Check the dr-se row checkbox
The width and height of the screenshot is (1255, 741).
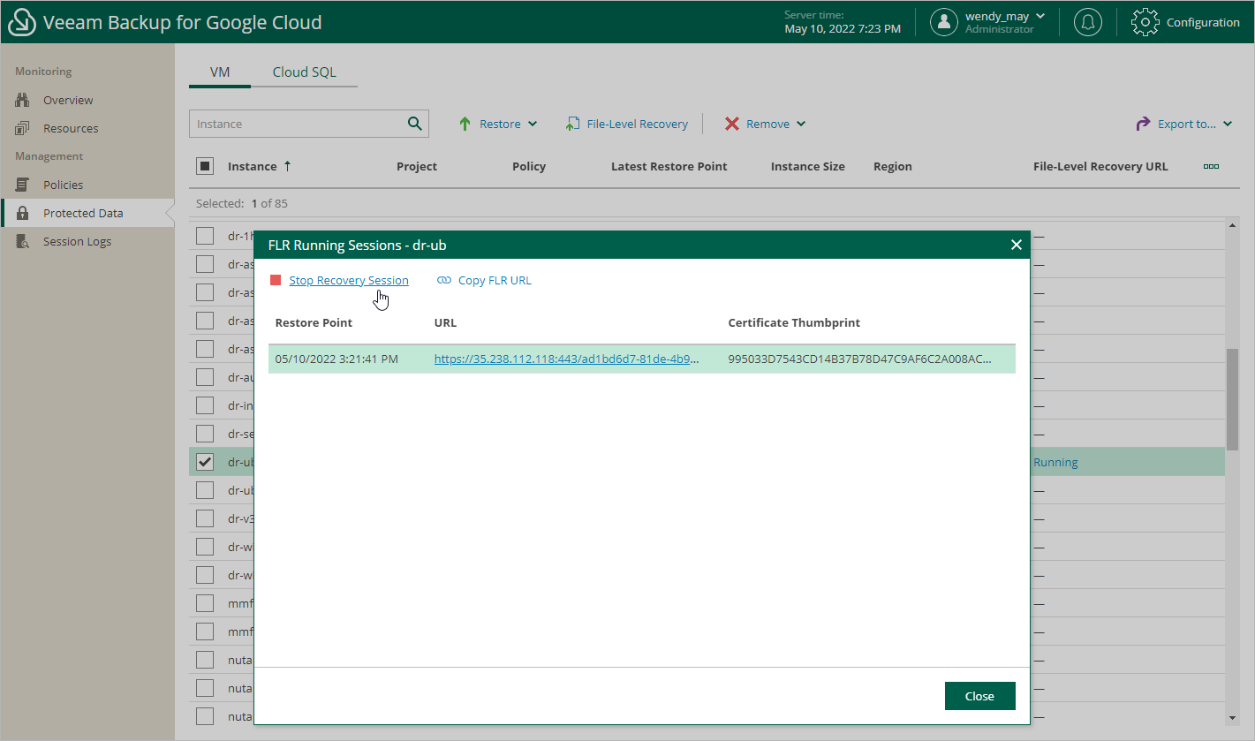[x=205, y=434]
